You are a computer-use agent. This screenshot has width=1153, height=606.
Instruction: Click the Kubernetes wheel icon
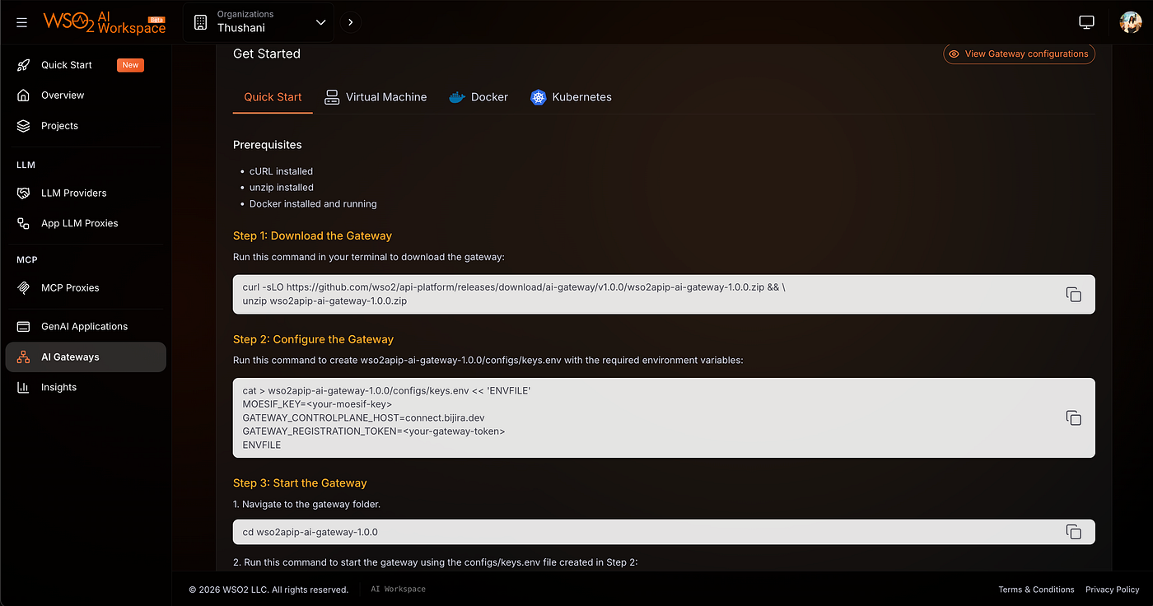(x=539, y=97)
